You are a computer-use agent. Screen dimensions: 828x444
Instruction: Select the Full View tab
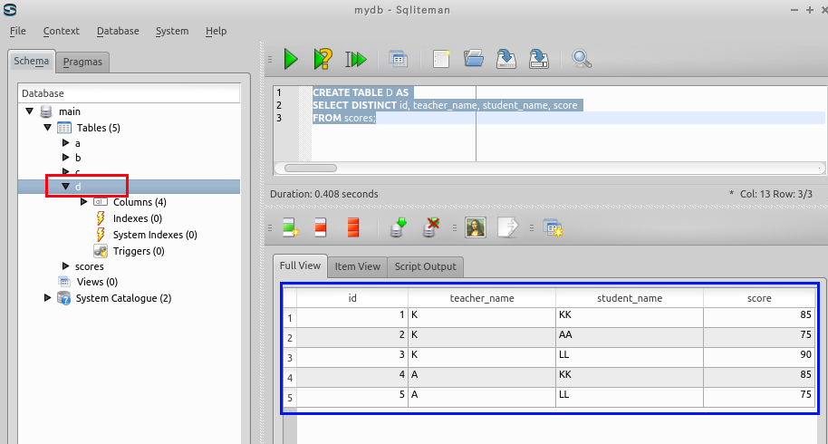point(300,265)
